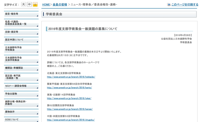Click the text 第62回関西支部学術集会
The height and width of the screenshot is (122, 200).
(x=61, y=105)
